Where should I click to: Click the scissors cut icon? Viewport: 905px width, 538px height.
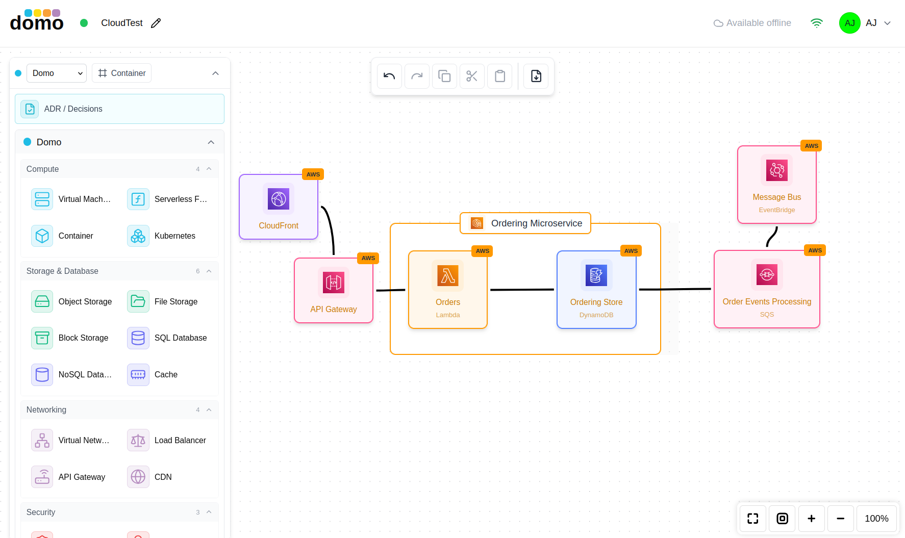pyautogui.click(x=472, y=76)
